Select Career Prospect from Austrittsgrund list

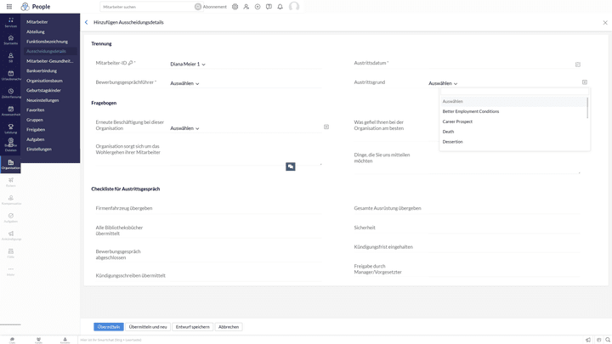click(457, 121)
